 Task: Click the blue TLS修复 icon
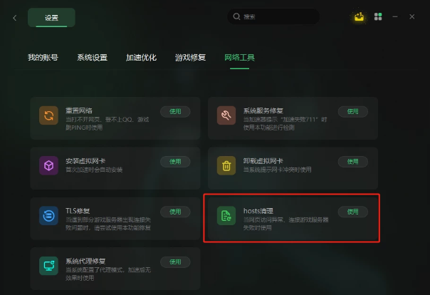(x=49, y=216)
